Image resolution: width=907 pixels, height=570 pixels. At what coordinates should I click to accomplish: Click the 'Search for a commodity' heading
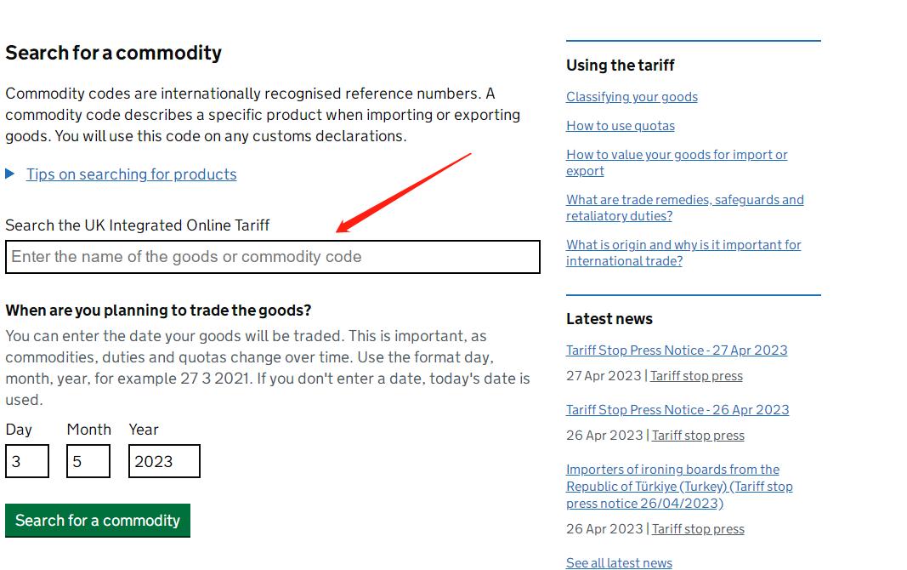[113, 53]
